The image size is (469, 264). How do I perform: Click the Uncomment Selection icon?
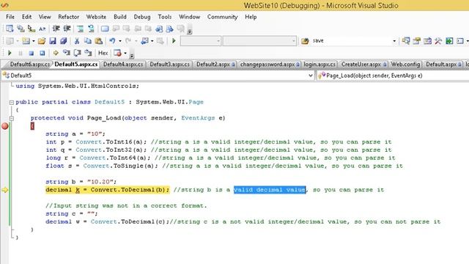pyautogui.click(x=91, y=29)
